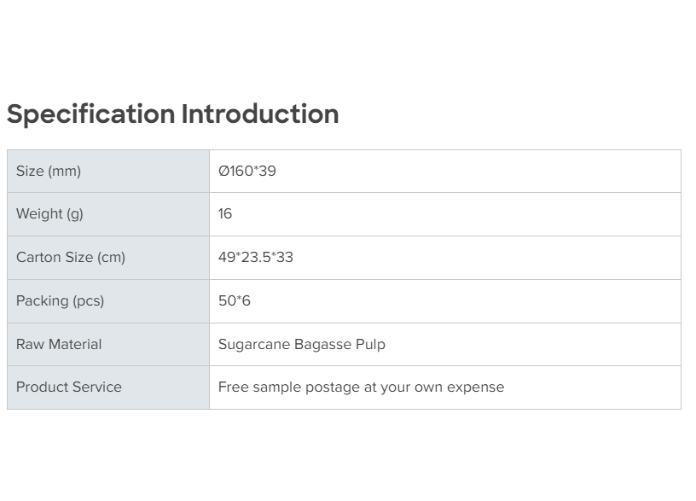The image size is (696, 501).
Task: Click the "Weight (g)" row label
Action: tap(49, 213)
